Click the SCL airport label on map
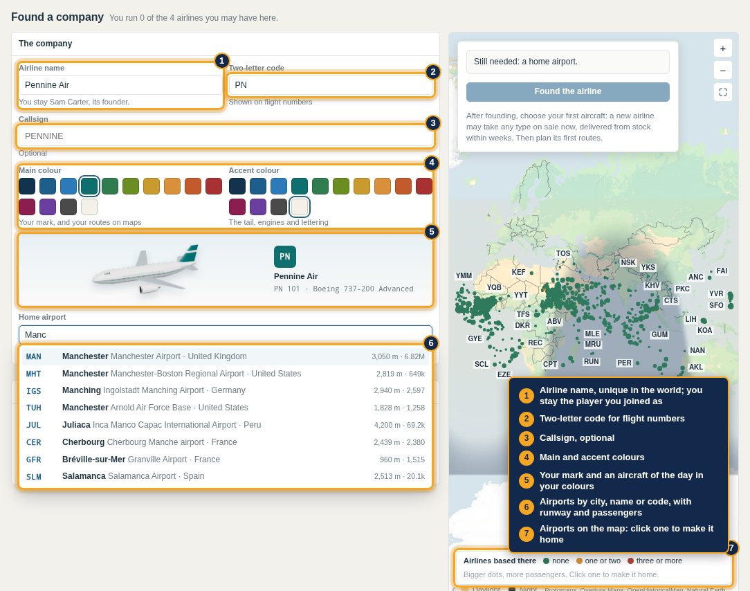 (x=481, y=364)
